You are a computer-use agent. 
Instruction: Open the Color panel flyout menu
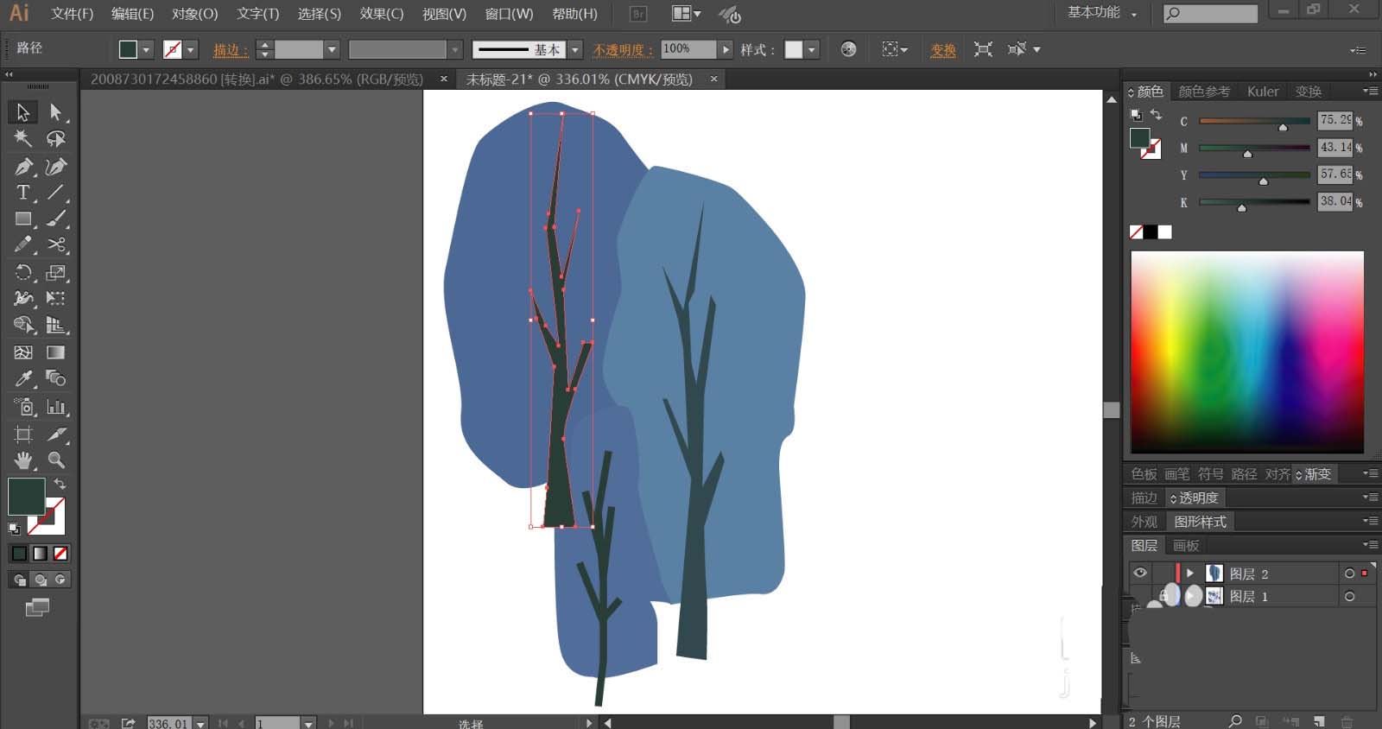pyautogui.click(x=1369, y=91)
